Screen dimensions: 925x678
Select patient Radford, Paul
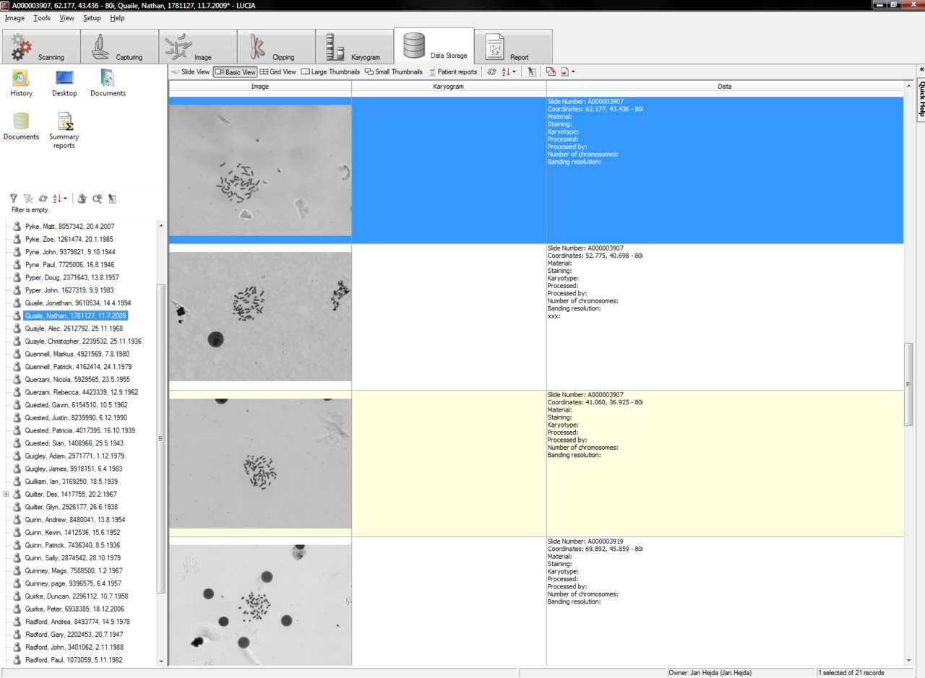coord(74,660)
